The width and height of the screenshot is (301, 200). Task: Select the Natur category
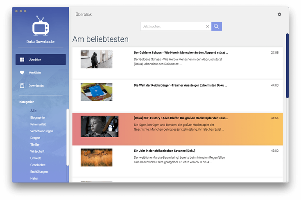pos(34,178)
